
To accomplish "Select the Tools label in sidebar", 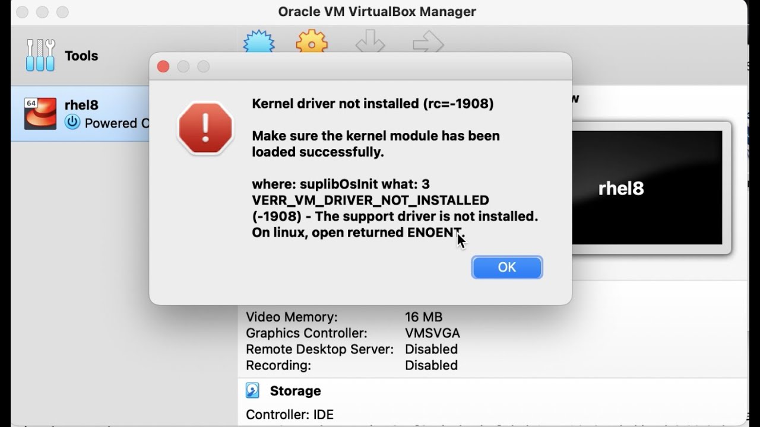I will click(81, 56).
